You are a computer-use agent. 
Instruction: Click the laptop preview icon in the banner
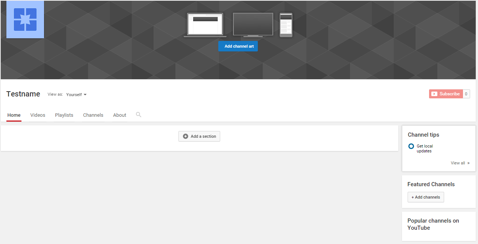(x=204, y=24)
